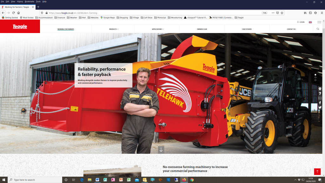Open the Case Studies page
325x183 pixels.
[247, 29]
